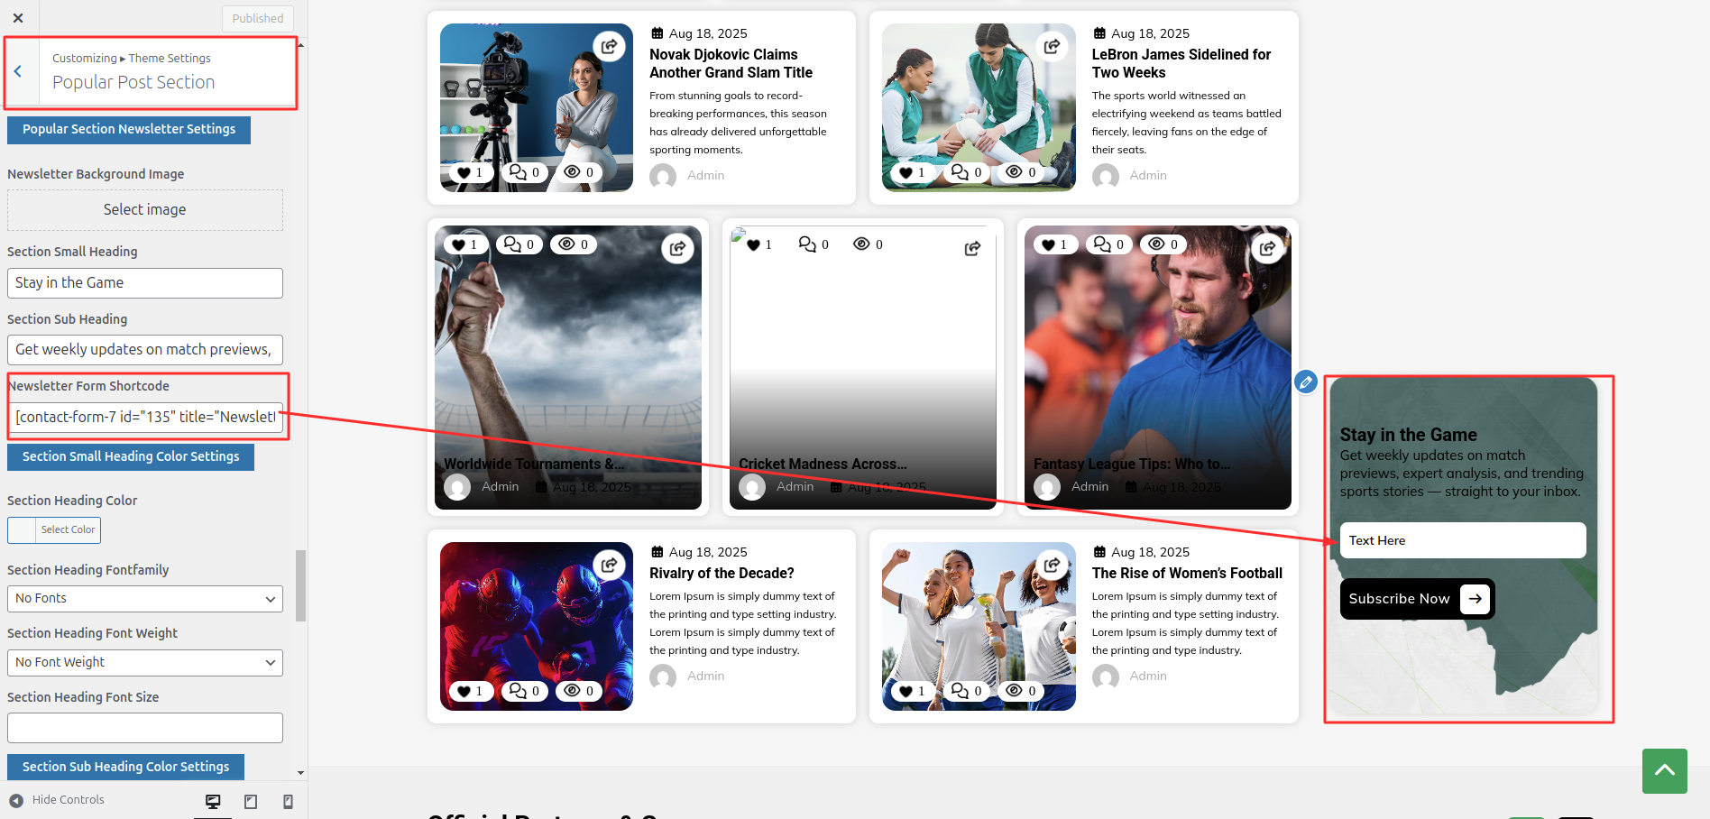Screen dimensions: 1710x819
Task: Share the LeBron James Sidelined post
Action: [1052, 46]
